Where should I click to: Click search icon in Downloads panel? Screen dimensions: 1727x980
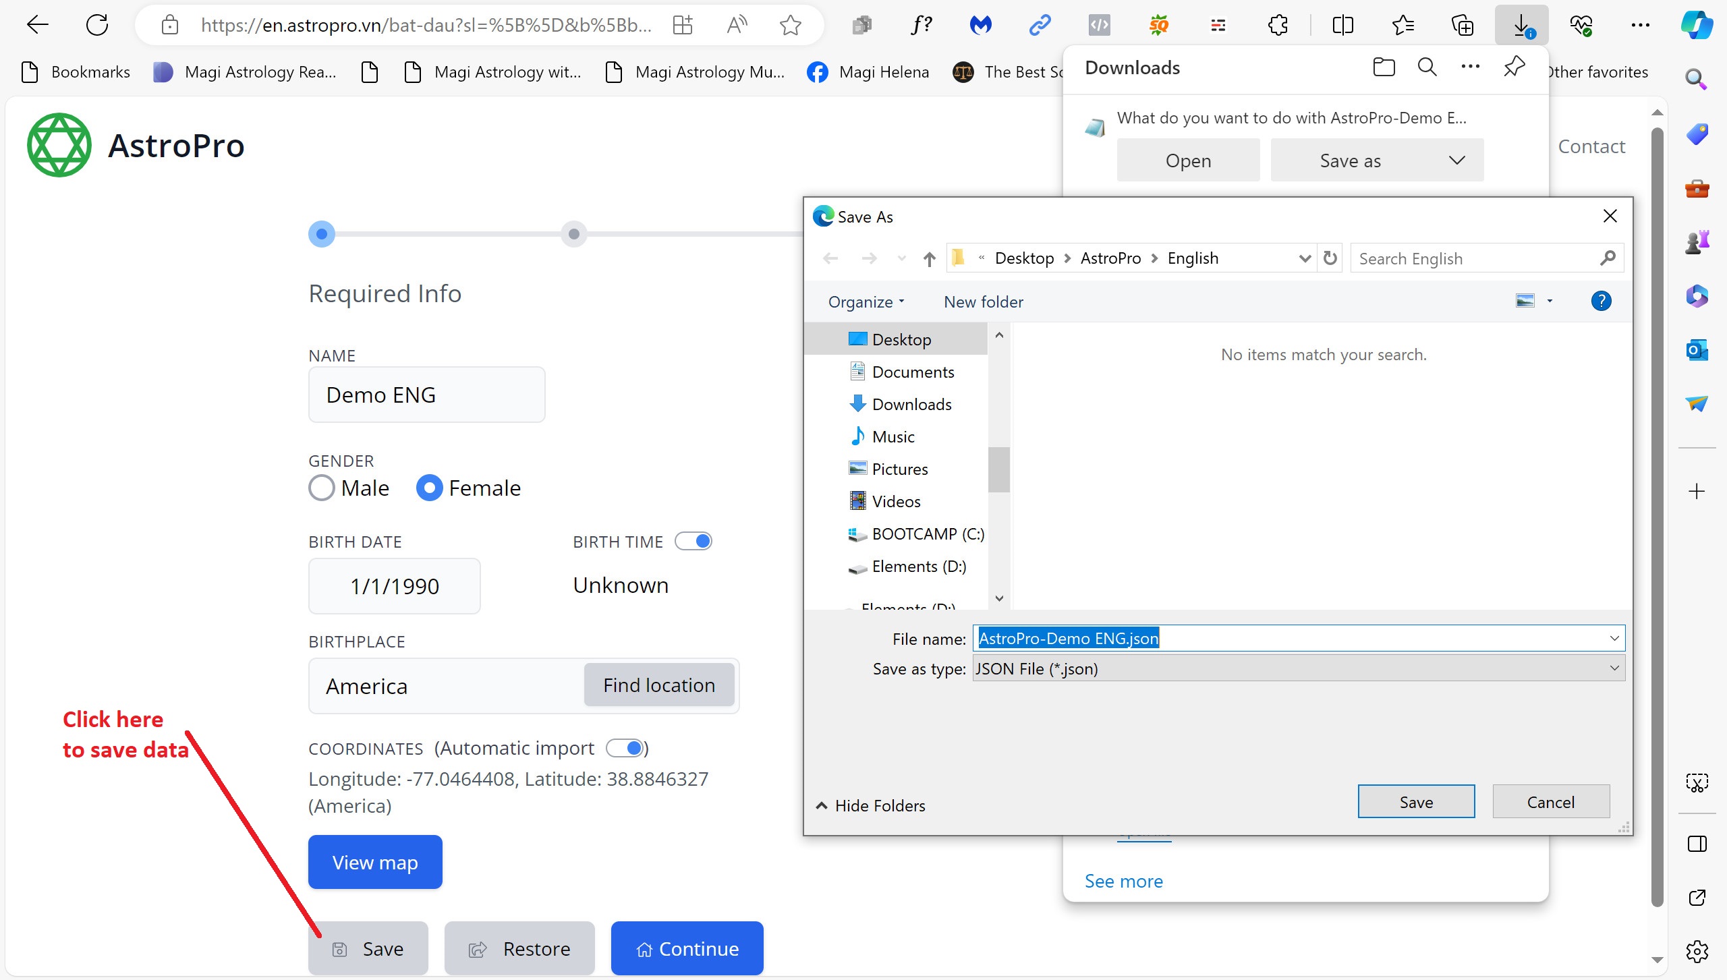click(x=1427, y=67)
